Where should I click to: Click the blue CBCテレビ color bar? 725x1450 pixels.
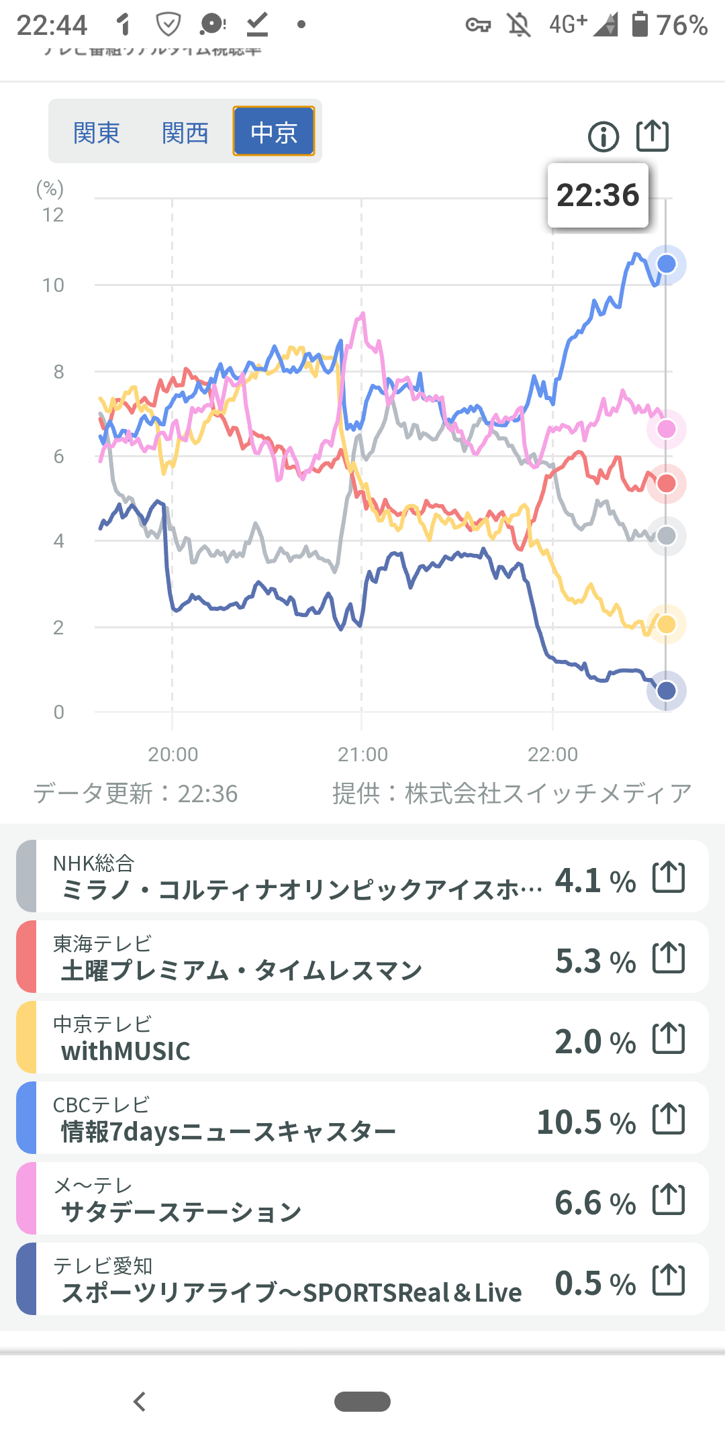[x=26, y=1118]
